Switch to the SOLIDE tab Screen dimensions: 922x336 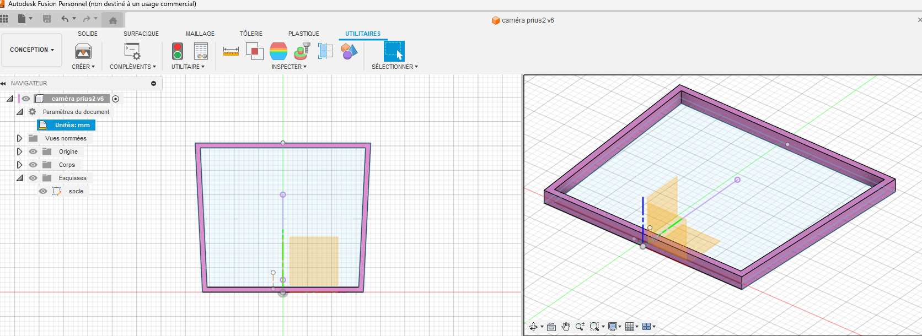tap(88, 34)
